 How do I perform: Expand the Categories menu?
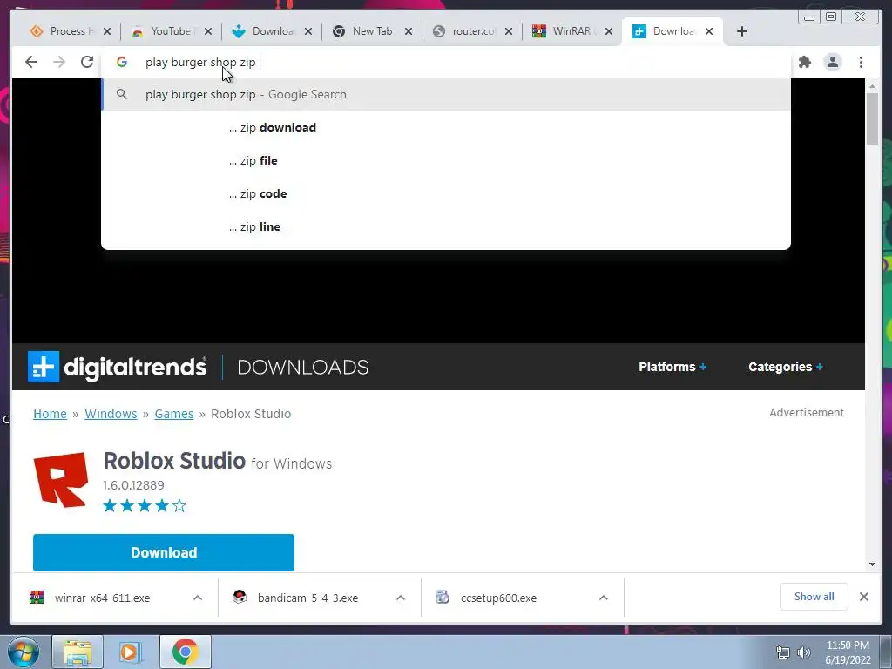click(786, 367)
